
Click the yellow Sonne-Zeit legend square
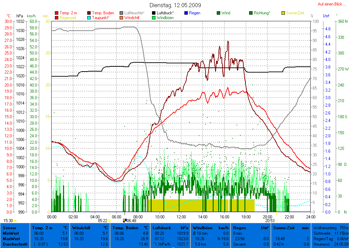tap(283, 13)
